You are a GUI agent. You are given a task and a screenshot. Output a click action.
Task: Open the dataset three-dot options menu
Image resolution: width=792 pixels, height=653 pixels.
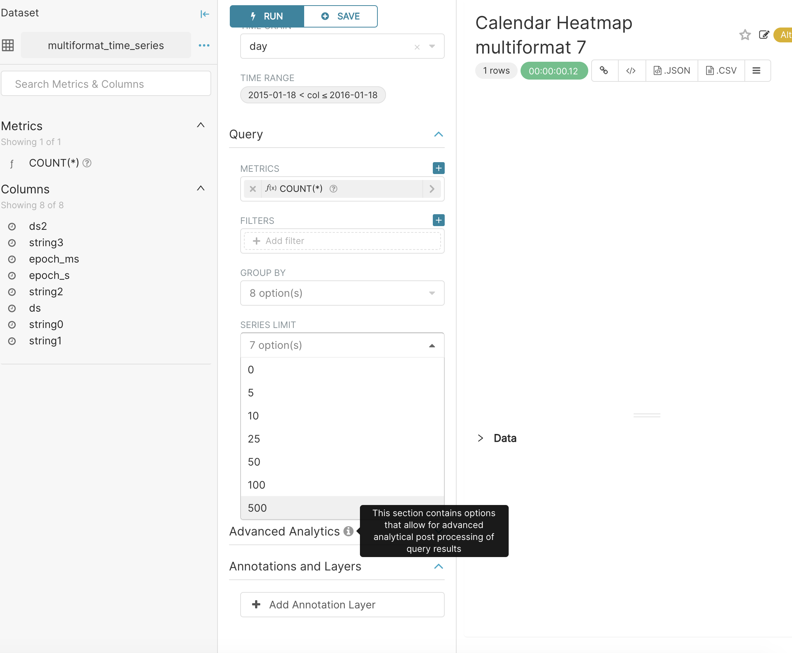204,45
